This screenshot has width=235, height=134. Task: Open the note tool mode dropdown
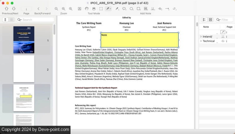110,9
